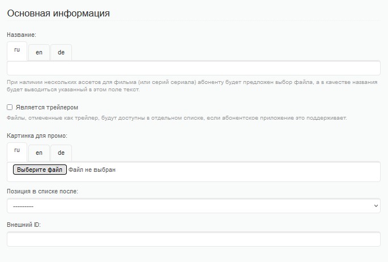The width and height of the screenshot is (388, 262).
Task: Expand the dropdown using its chevron arrow
Action: (376, 206)
